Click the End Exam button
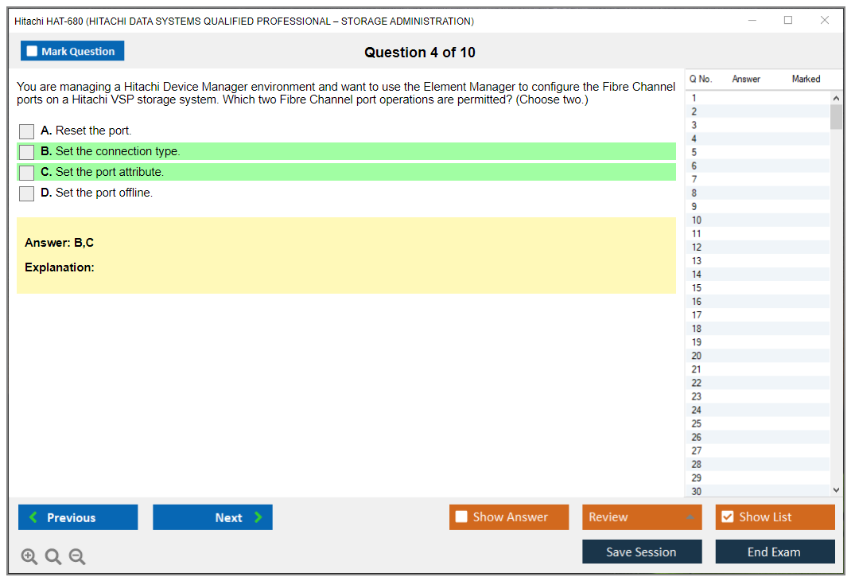855x585 pixels. [x=775, y=552]
